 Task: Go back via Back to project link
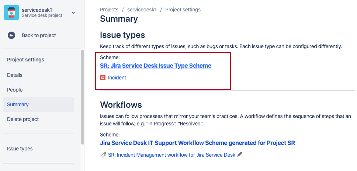(39, 35)
